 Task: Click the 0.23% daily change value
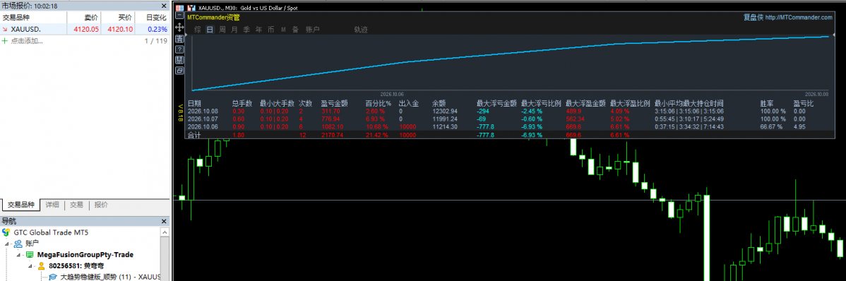click(x=157, y=30)
